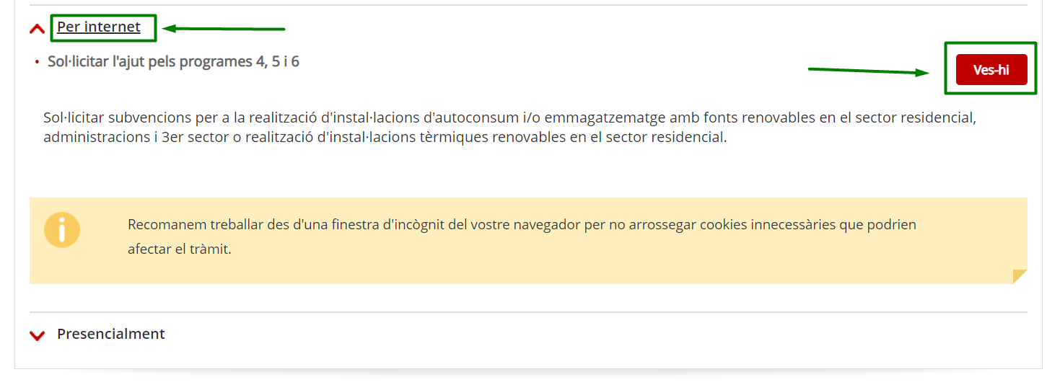Click the Recomanem treballar notice text
Screen dimensions: 1060x385
coord(522,237)
